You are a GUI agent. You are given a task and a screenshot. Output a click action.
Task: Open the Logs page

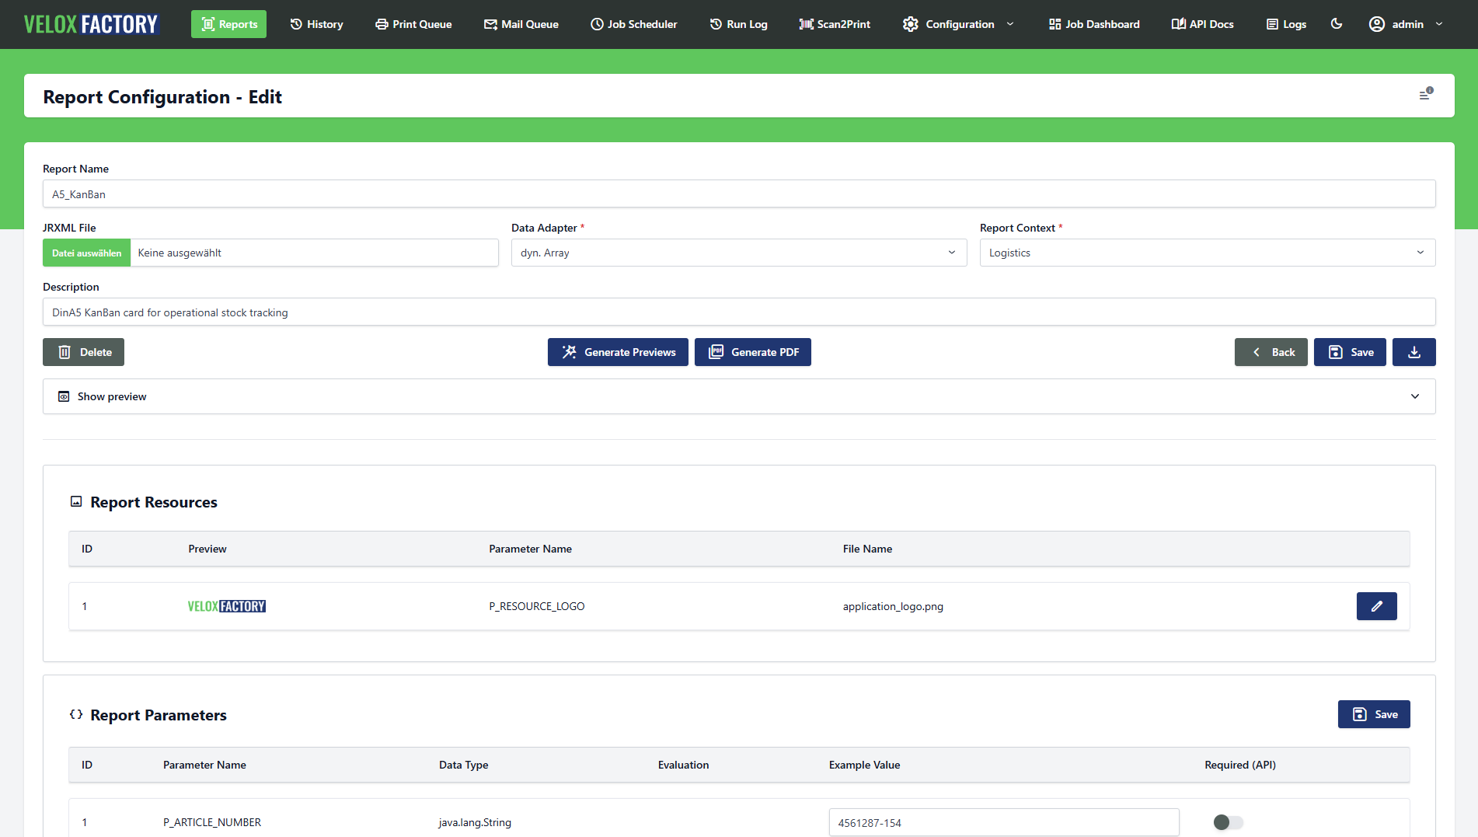coord(1286,24)
